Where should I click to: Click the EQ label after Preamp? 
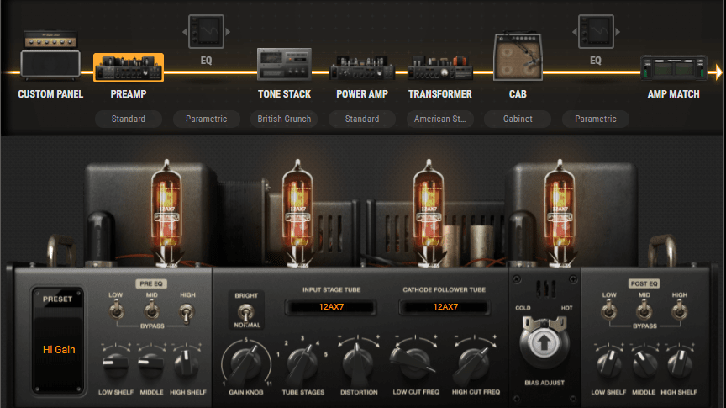pyautogui.click(x=206, y=61)
